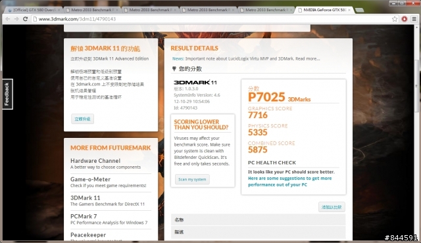Click the P7025 3DMarks score
The height and width of the screenshot is (243, 421).
(x=279, y=97)
